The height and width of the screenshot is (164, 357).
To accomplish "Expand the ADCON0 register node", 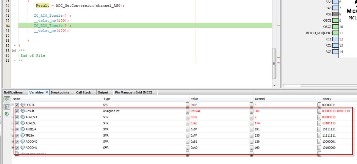I will (13, 141).
